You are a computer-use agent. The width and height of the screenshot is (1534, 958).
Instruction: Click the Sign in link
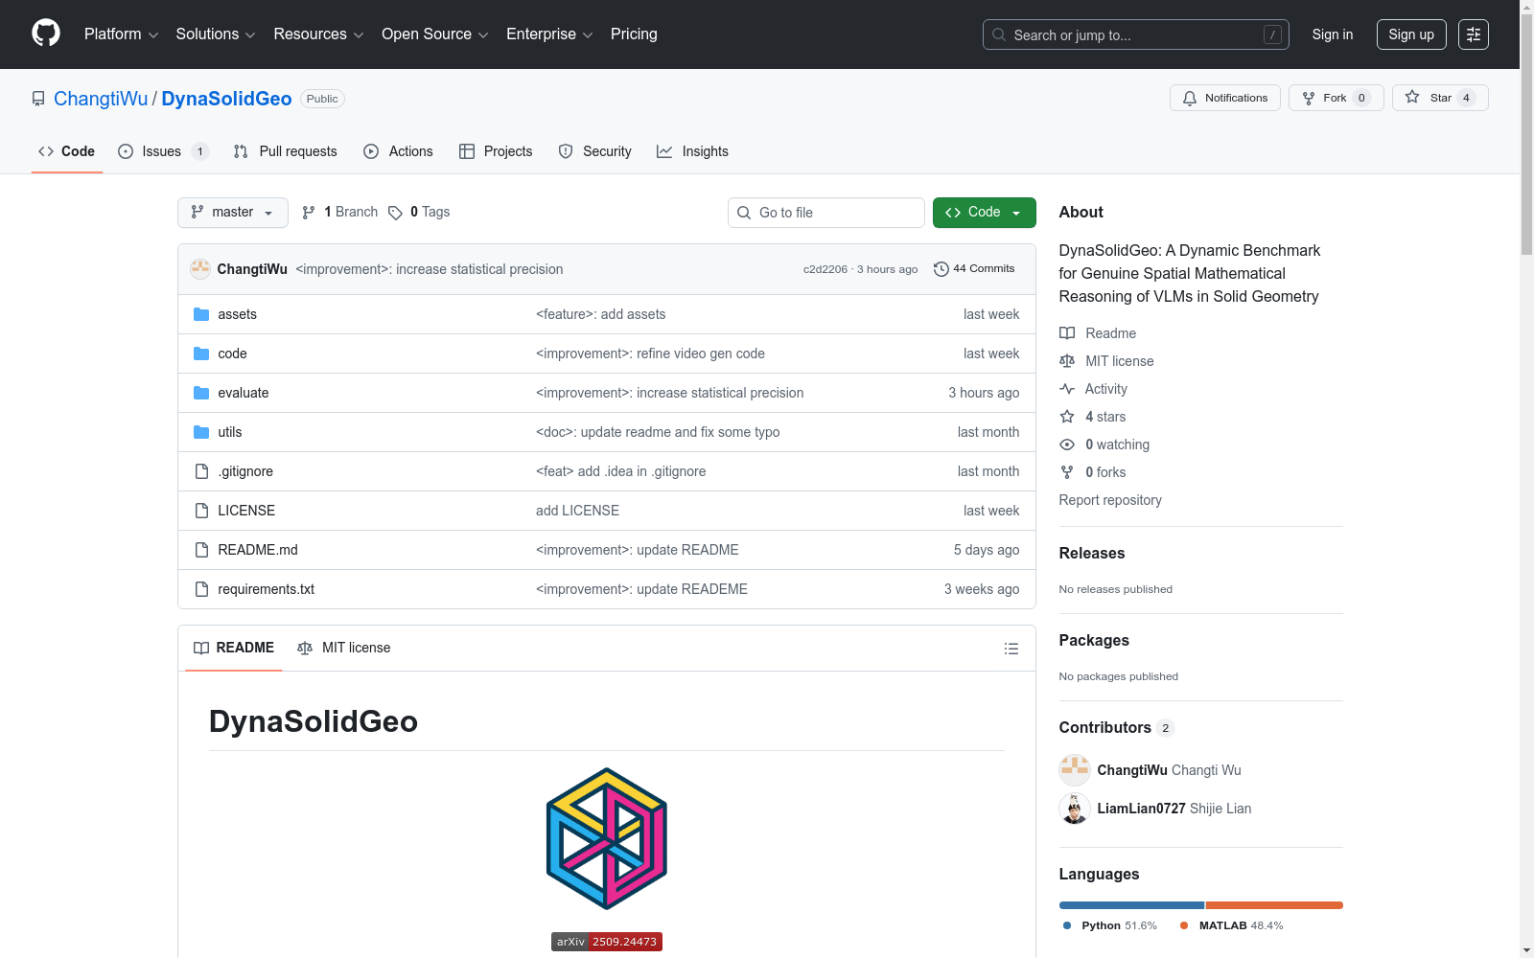point(1333,34)
